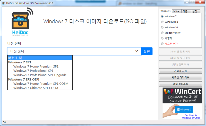Minimize the ISO Downloader window
Image resolution: width=206 pixels, height=126 pixels.
click(187, 2)
